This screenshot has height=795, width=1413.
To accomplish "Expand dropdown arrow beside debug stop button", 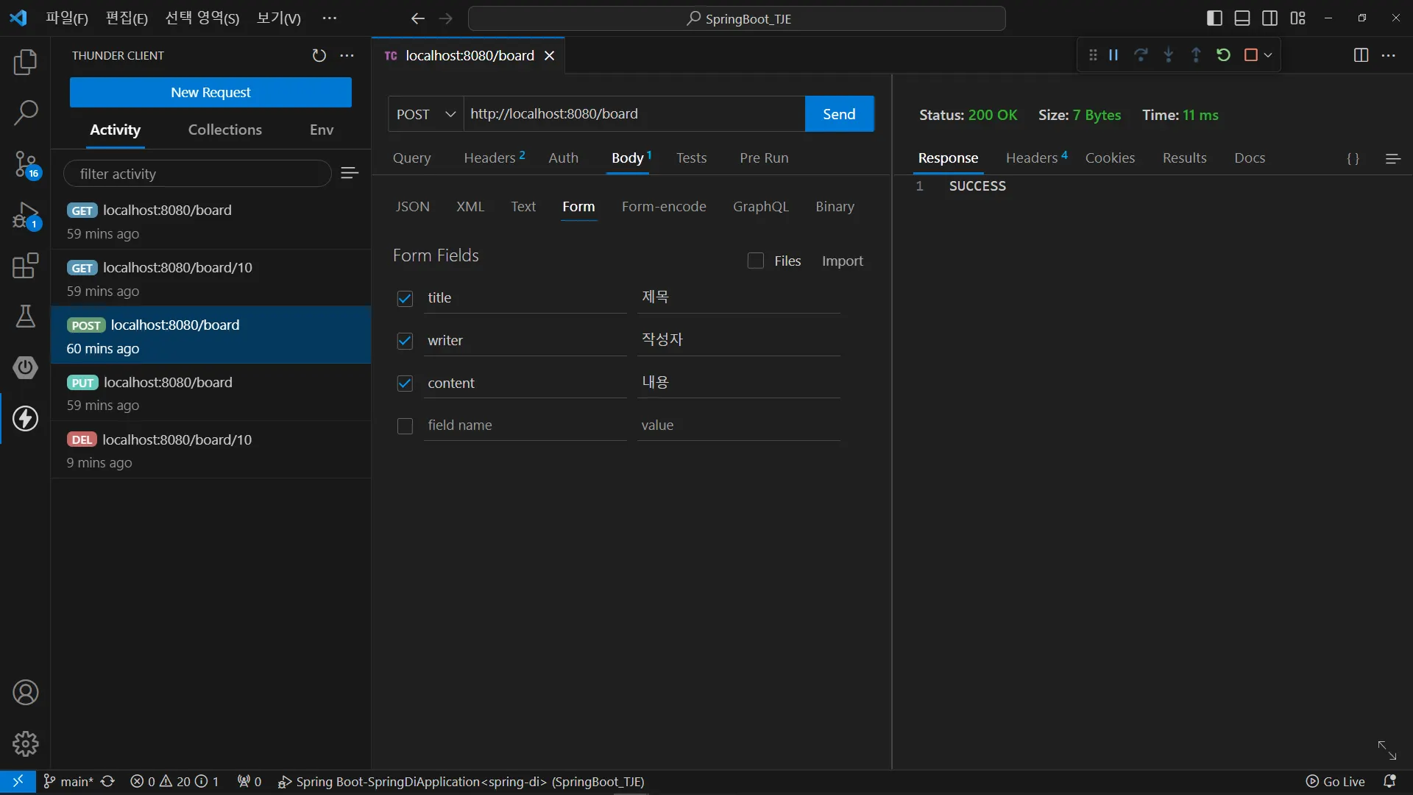I will [x=1268, y=55].
